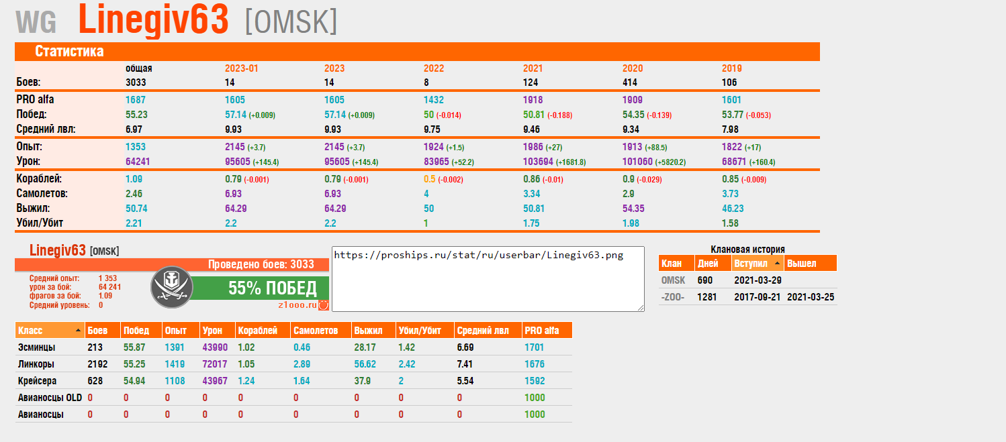
Task: Open the 2019 yearly stats link
Action: pyautogui.click(x=732, y=68)
